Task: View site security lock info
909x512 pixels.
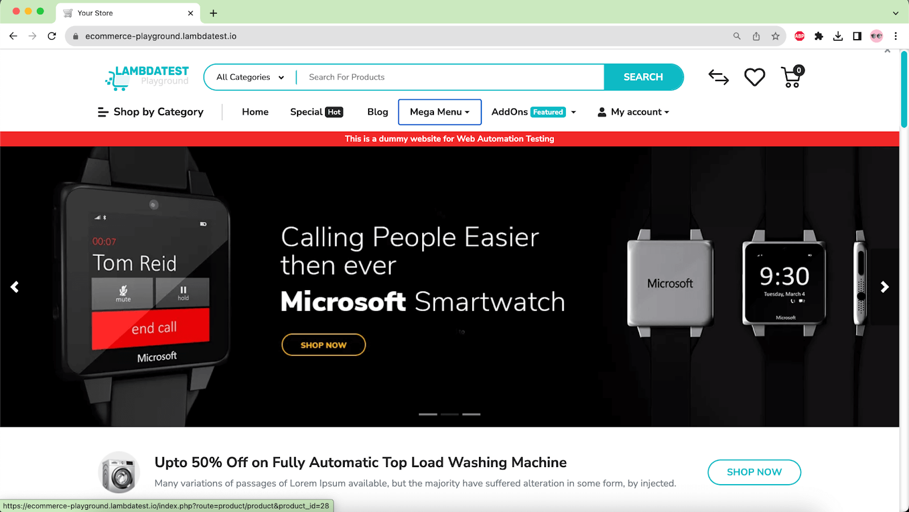Action: pos(75,36)
